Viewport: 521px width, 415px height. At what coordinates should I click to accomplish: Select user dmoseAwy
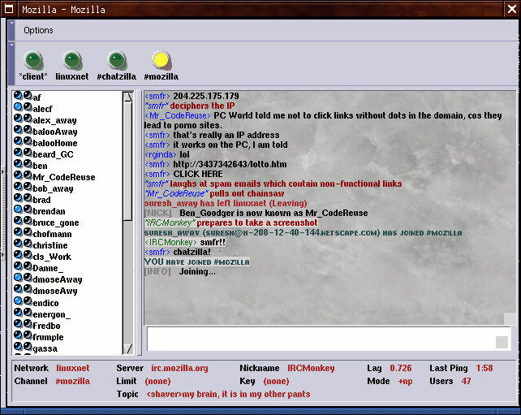point(55,291)
